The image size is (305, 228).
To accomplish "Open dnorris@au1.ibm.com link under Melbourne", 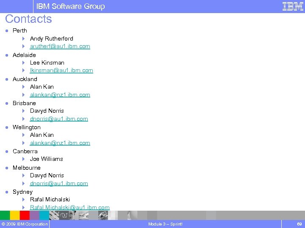I will click(x=59, y=183).
